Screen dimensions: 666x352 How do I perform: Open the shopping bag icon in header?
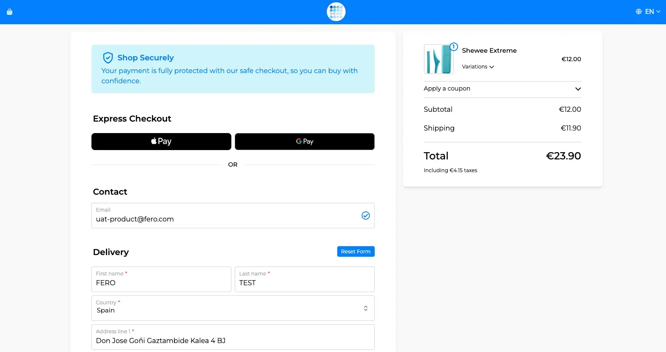(10, 12)
